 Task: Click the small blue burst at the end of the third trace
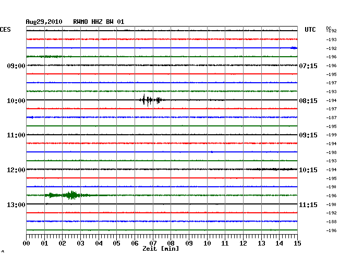click(294, 48)
